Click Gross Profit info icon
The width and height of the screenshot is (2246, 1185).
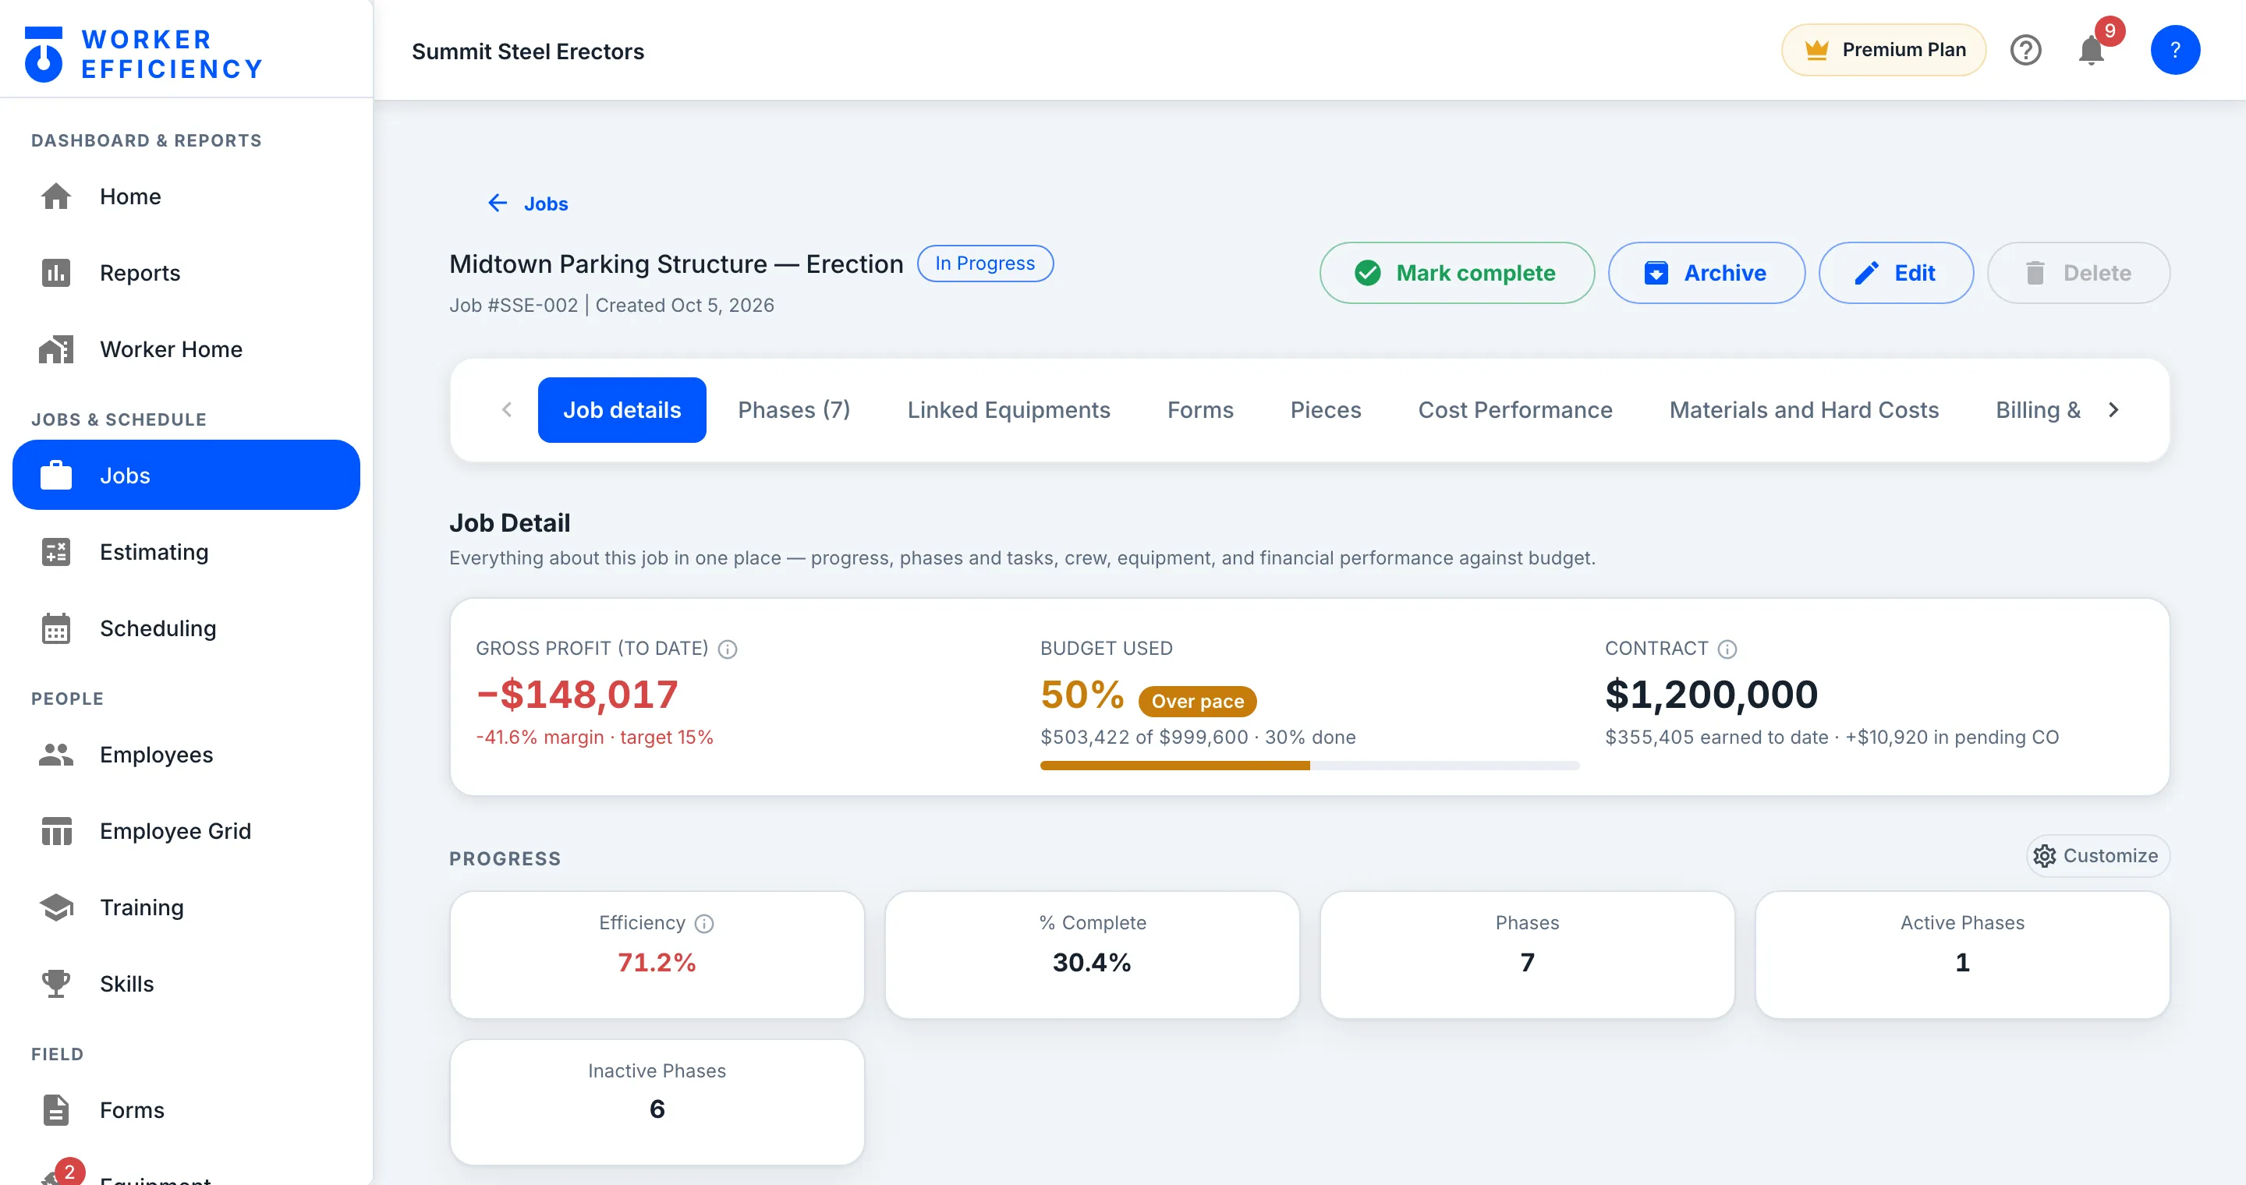[x=727, y=649]
